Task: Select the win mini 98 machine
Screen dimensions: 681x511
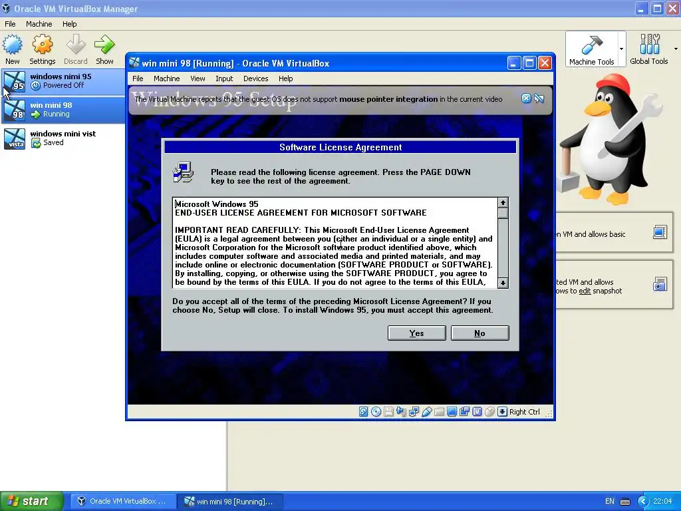Action: click(x=63, y=110)
